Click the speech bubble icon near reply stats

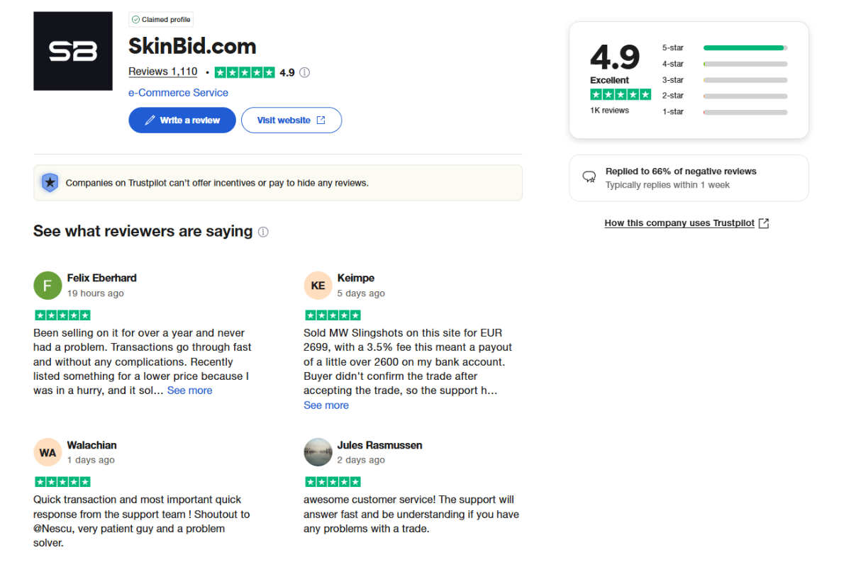[589, 177]
